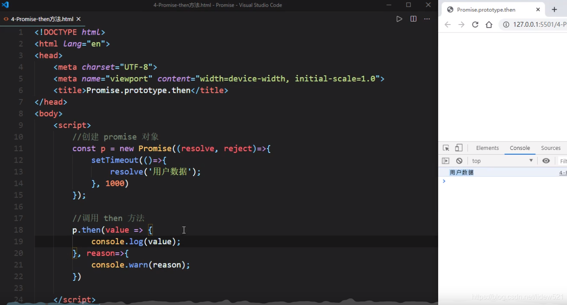This screenshot has height=305, width=567.
Task: Toggle the device toolbar in DevTools
Action: click(459, 148)
